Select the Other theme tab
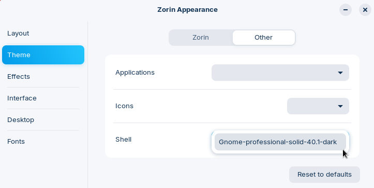Screen dimensions: 374x188 264,38
